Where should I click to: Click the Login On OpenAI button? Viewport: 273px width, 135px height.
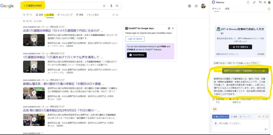(135, 39)
